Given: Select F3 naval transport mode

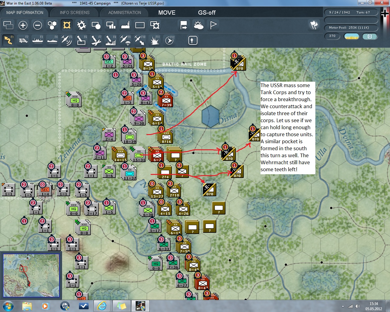Looking at the screenshot, I should (x=37, y=40).
